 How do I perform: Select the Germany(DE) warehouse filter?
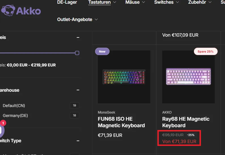15,116
